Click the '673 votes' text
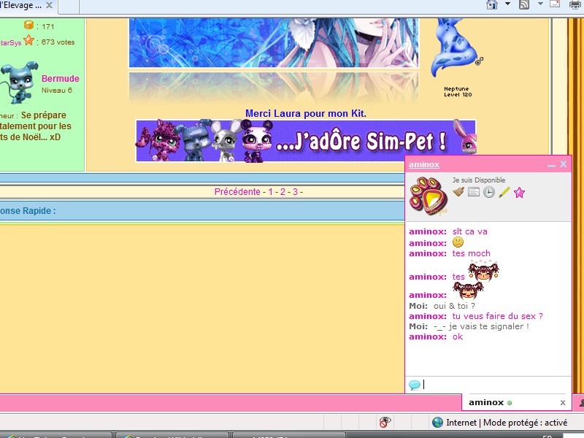The image size is (584, 438). [58, 42]
